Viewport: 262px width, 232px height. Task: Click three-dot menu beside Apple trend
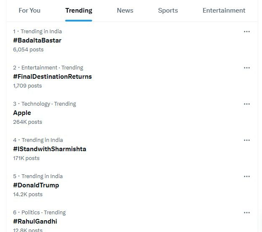point(247,104)
